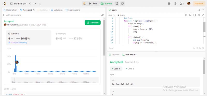Viewport: 207px width, 96px height.
Task: Open the settings gear icon
Action: (175, 4)
